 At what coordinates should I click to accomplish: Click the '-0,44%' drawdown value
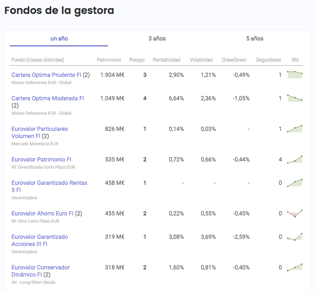click(x=241, y=160)
